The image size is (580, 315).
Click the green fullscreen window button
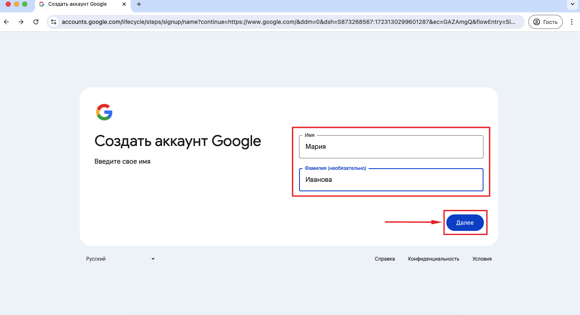(25, 4)
